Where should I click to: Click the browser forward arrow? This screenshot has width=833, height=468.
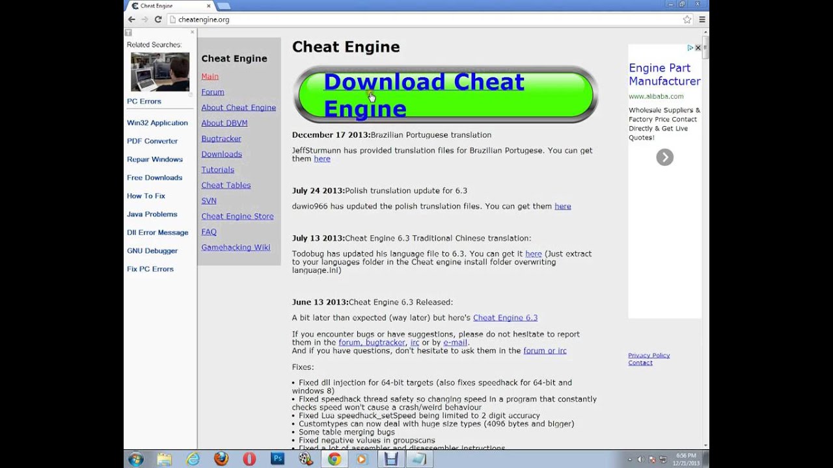pyautogui.click(x=144, y=19)
